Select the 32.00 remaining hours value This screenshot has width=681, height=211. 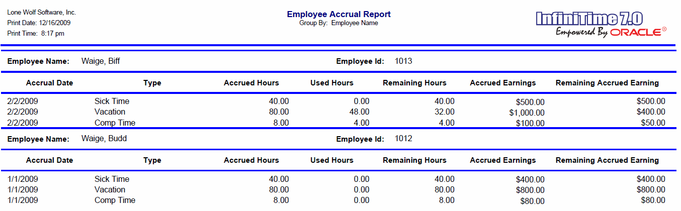pos(444,112)
